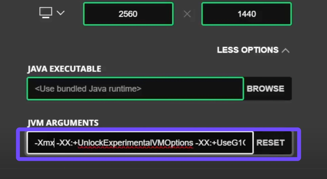Click the height field showing 1440
The height and width of the screenshot is (179, 327).
pos(247,14)
